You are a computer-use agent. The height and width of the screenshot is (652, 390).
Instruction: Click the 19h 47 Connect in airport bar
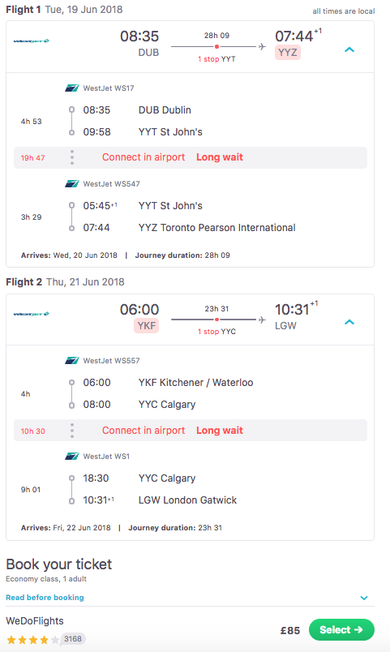[191, 157]
